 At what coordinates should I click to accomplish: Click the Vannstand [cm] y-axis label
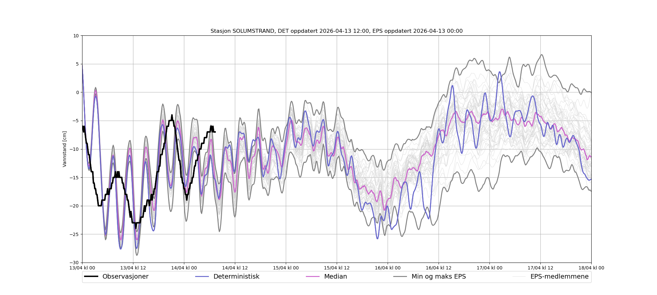tap(65, 149)
